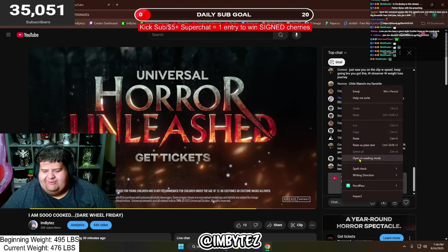Open ImBytez channel name link
448x252 pixels.
[x=47, y=223]
